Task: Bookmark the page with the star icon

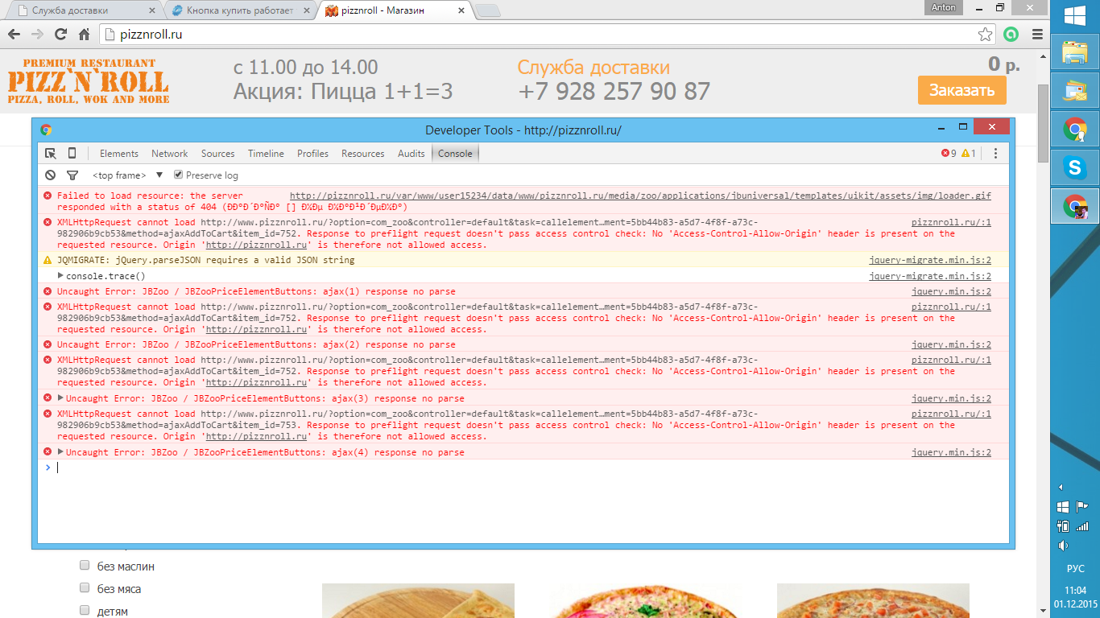Action: click(x=985, y=35)
